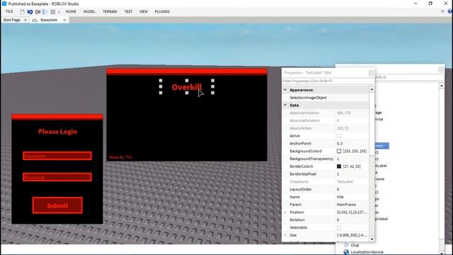Close the Start Page tab
The width and height of the screenshot is (453, 255).
point(25,20)
